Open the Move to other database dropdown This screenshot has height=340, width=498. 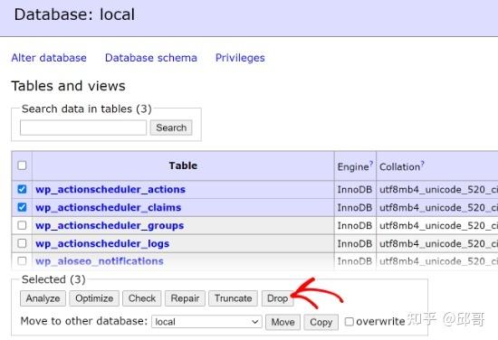(x=206, y=322)
